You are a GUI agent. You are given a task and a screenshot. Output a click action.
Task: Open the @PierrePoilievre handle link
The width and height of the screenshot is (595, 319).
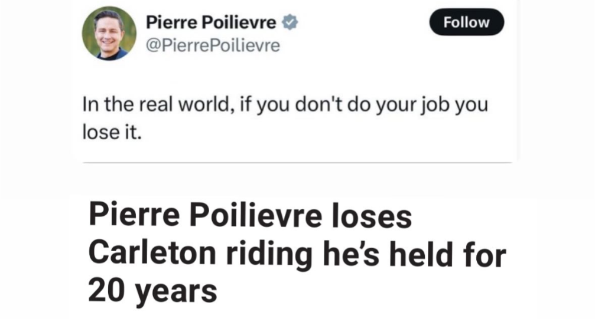pos(213,45)
